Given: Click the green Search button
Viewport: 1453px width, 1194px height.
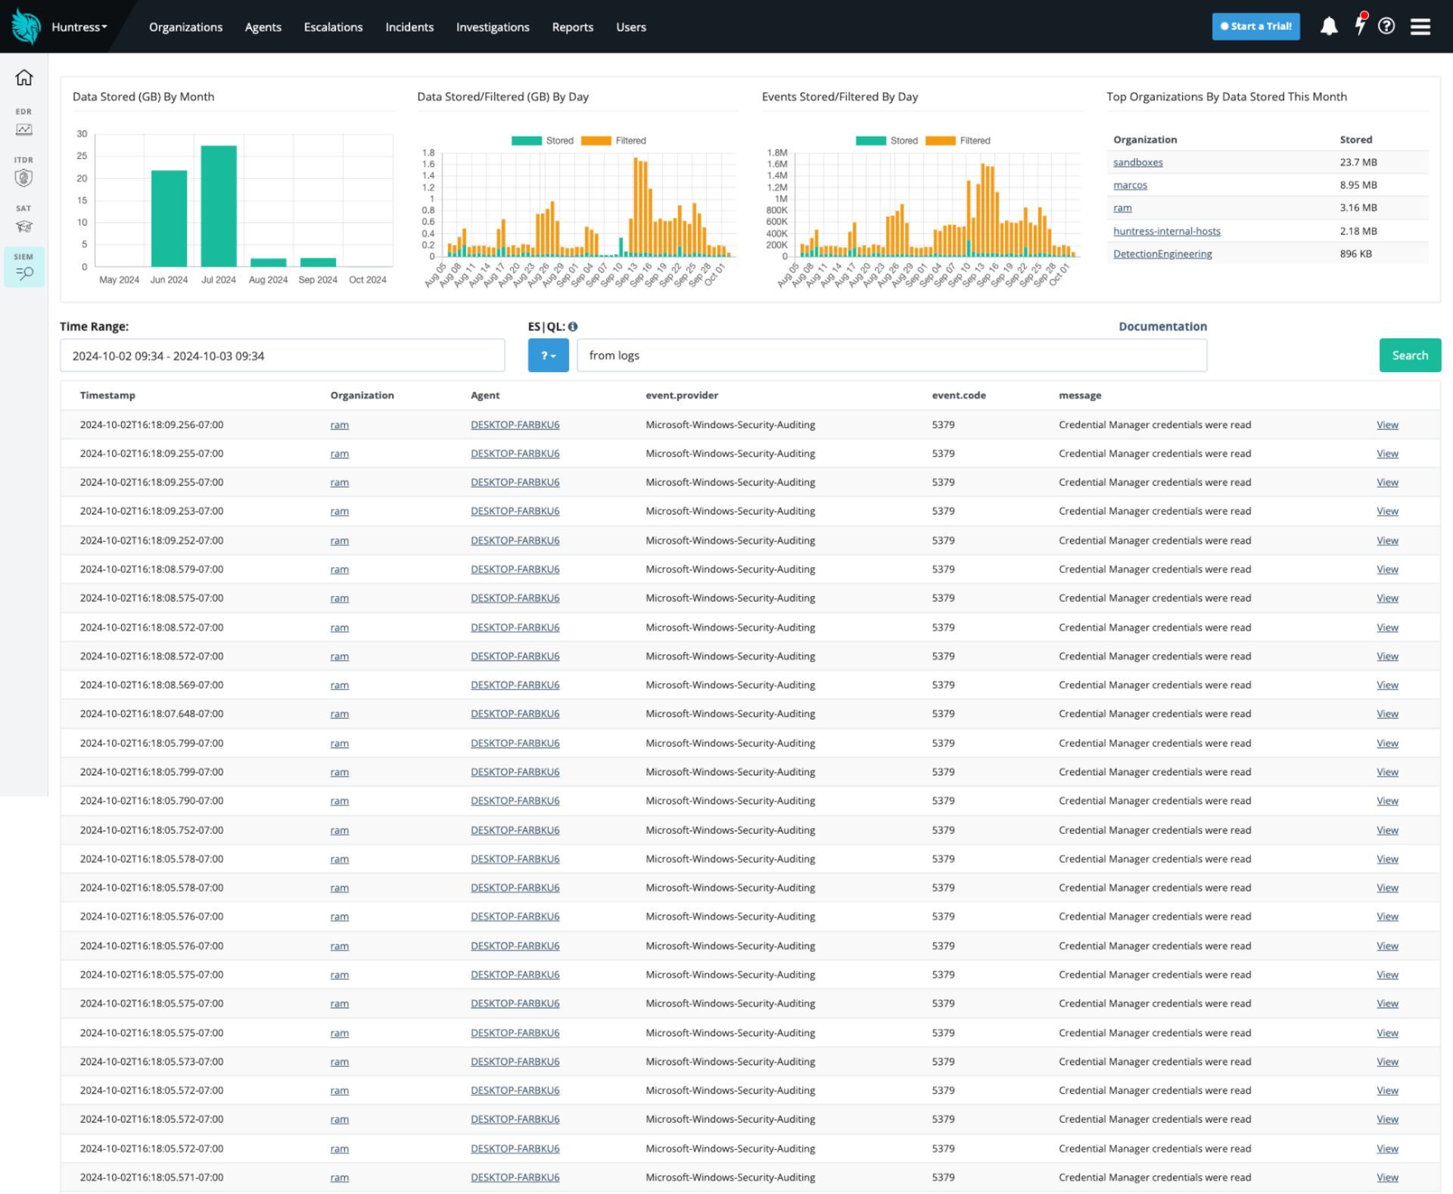Looking at the screenshot, I should pos(1409,355).
